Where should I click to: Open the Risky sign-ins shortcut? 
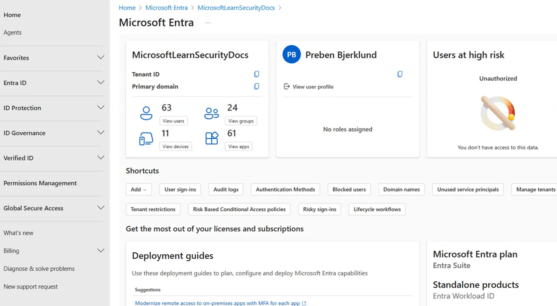click(319, 209)
